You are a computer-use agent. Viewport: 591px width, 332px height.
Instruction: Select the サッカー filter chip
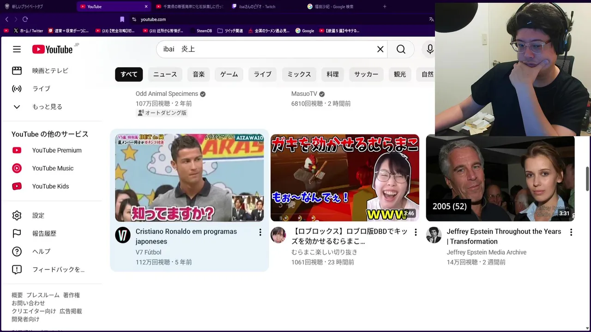366,74
